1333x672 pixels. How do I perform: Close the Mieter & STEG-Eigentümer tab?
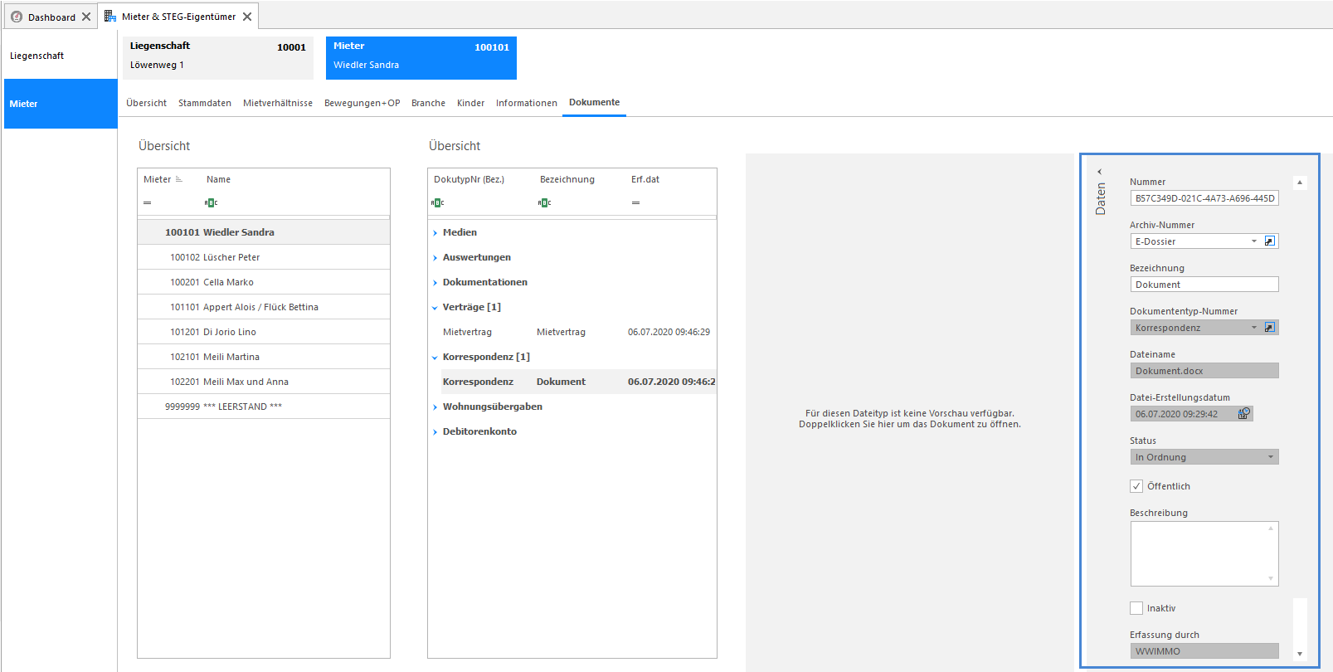(247, 17)
